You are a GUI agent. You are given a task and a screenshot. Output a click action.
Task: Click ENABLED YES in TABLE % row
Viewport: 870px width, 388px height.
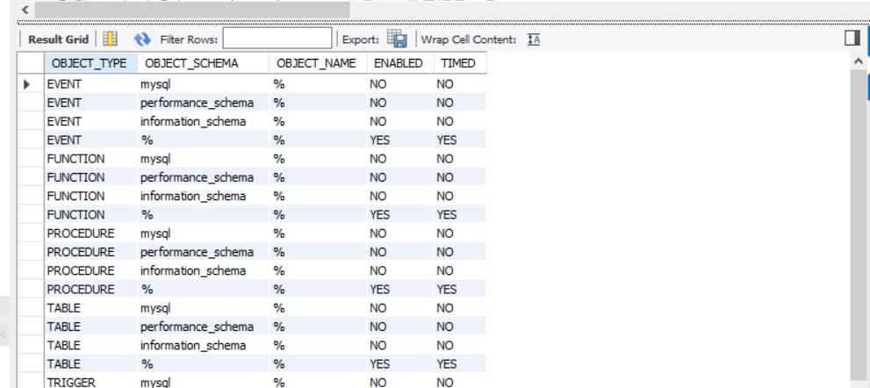coord(400,364)
